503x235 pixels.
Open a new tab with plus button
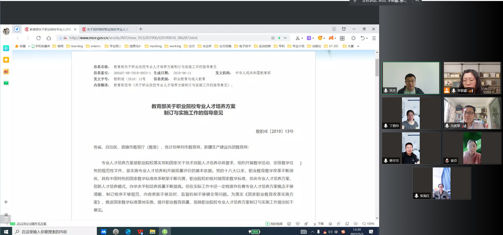(141, 29)
